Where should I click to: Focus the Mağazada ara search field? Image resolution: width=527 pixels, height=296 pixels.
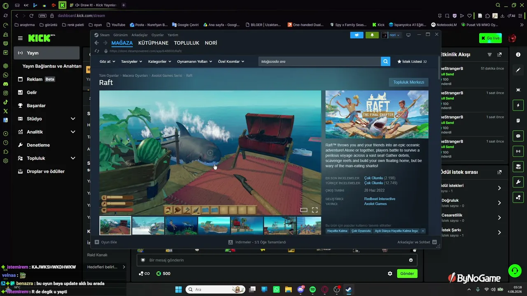coord(319,61)
